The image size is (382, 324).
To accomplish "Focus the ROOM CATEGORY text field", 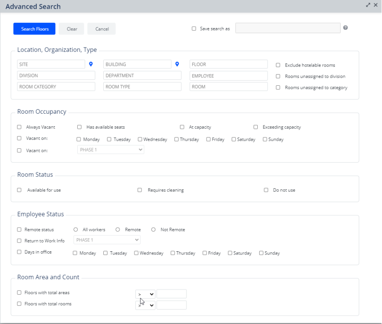I will [56, 87].
